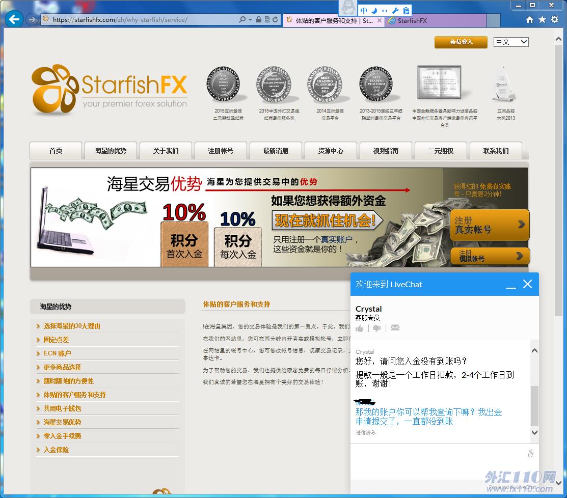Click the chat scrollbar thumb
Image resolution: width=567 pixels, height=498 pixels.
(534, 406)
